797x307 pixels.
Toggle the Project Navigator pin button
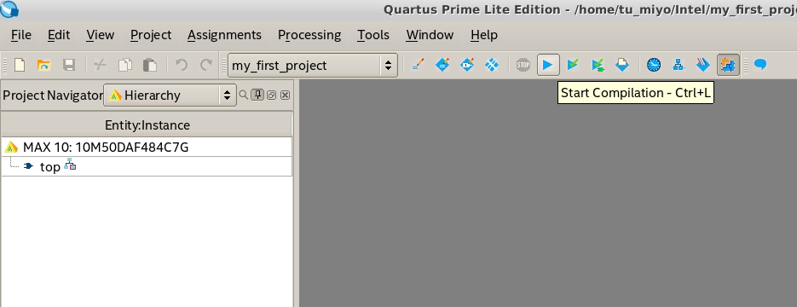257,95
